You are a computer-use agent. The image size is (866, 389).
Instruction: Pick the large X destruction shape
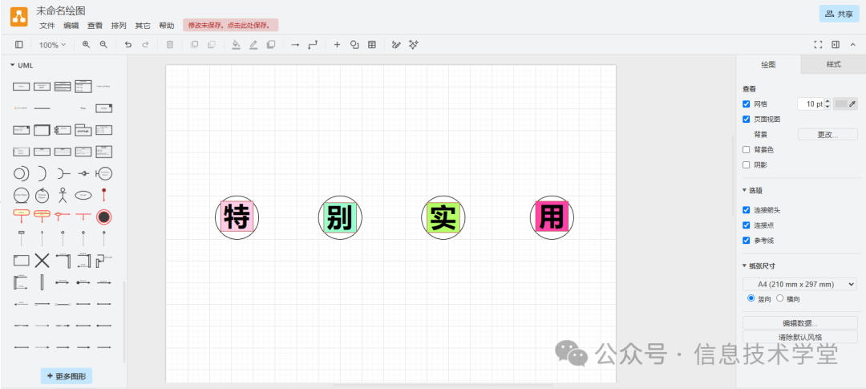(x=42, y=260)
